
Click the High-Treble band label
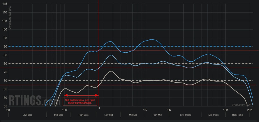click(238, 115)
